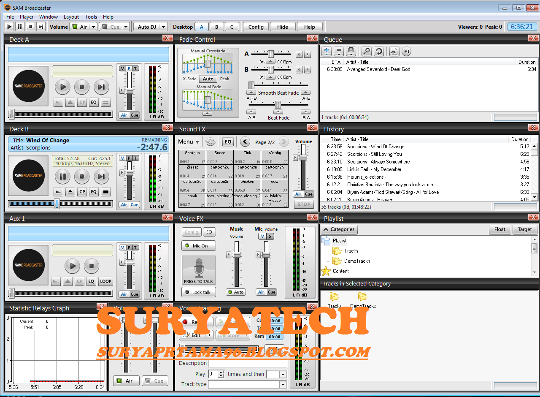This screenshot has height=397, width=540.
Task: Stop Deck B playback
Action: pos(82,177)
